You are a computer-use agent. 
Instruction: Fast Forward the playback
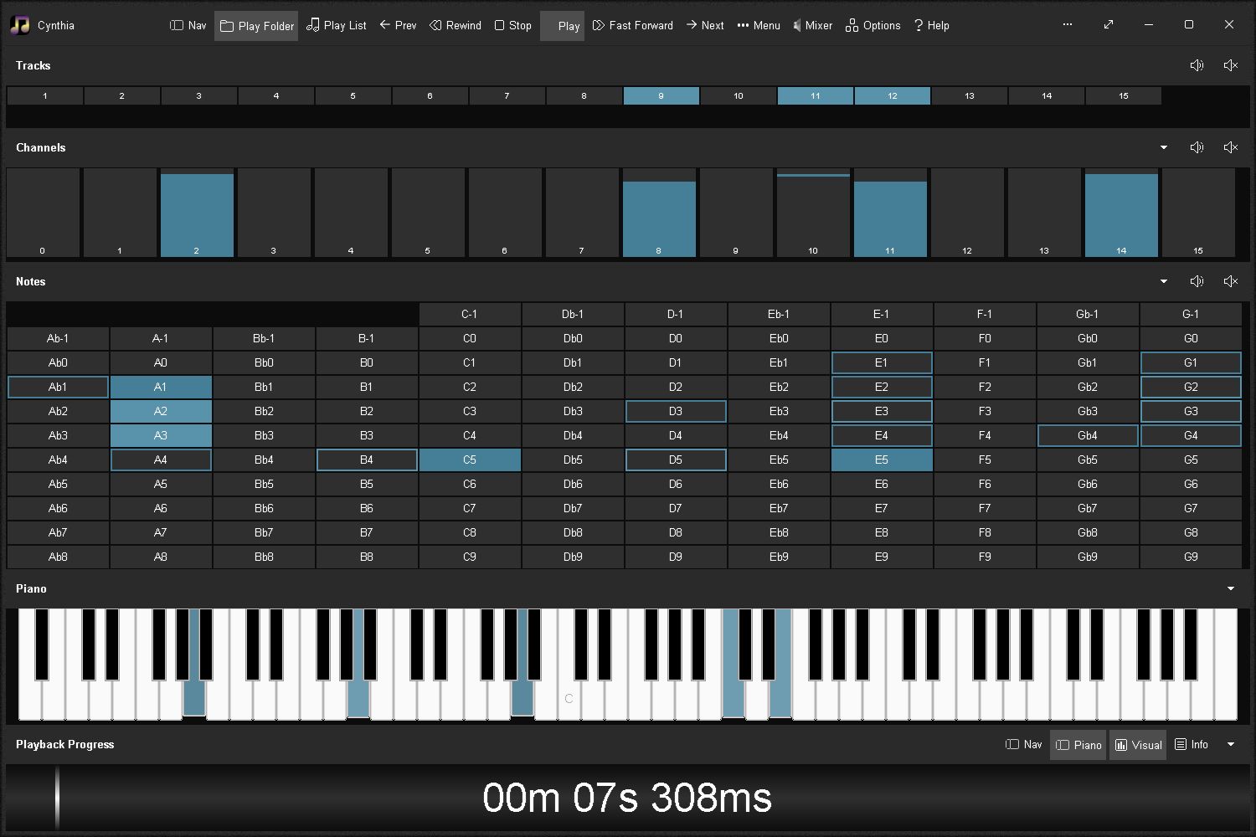tap(633, 25)
